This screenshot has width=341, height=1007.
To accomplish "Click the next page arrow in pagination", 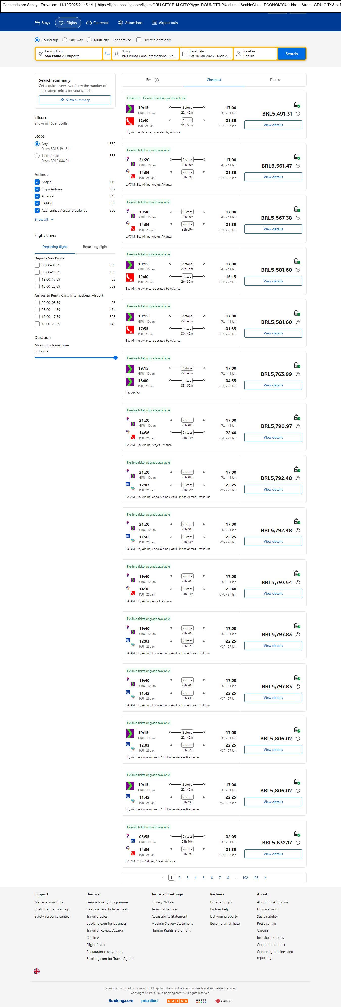I will click(265, 878).
